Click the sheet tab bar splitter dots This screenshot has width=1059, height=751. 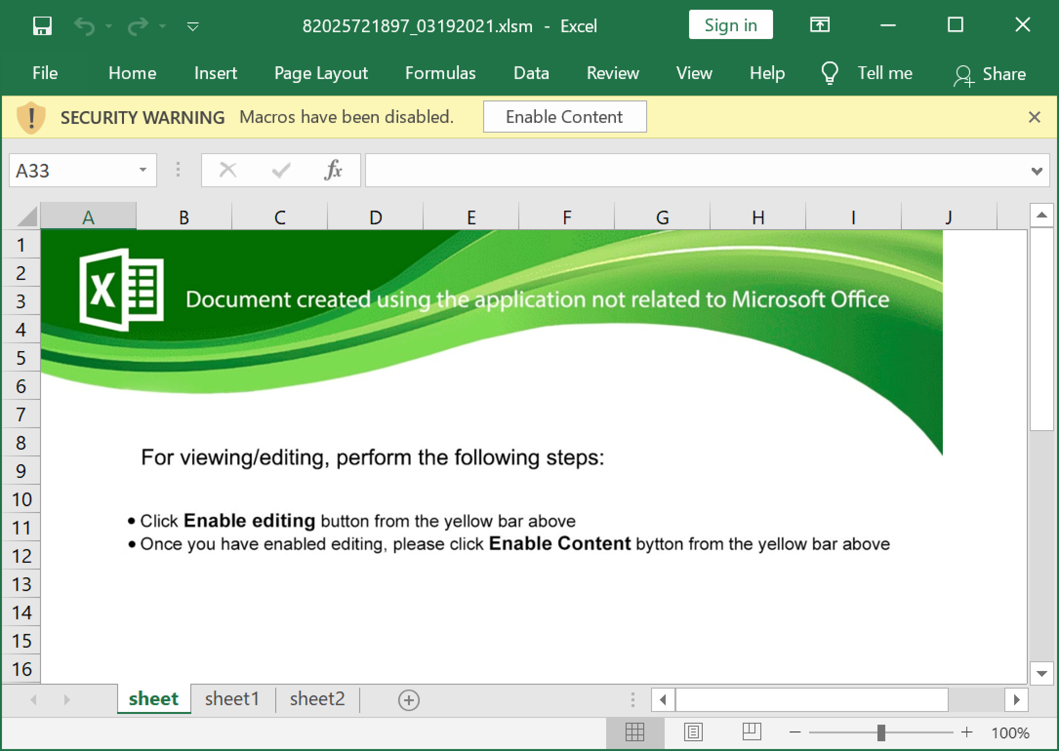pyautogui.click(x=632, y=700)
